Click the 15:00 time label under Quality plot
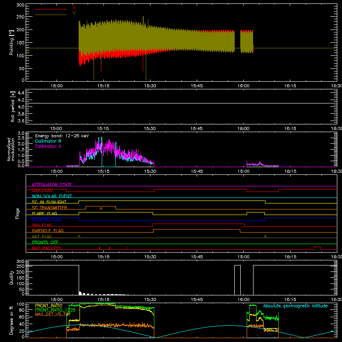342x342 pixels. pyautogui.click(x=56, y=300)
